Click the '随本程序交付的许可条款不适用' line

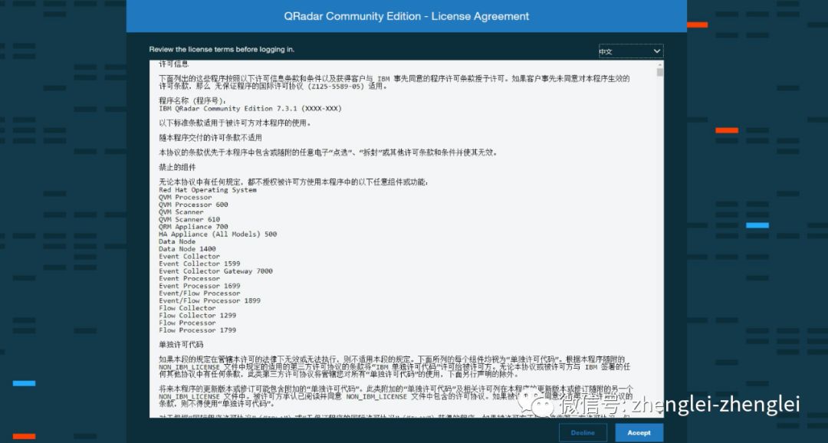point(210,137)
